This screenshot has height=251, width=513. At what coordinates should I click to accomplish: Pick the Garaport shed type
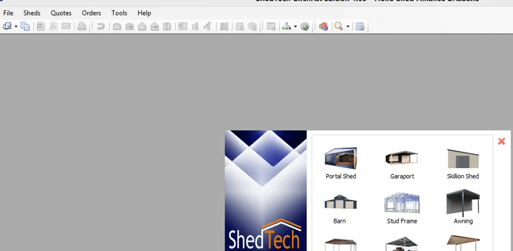(402, 163)
